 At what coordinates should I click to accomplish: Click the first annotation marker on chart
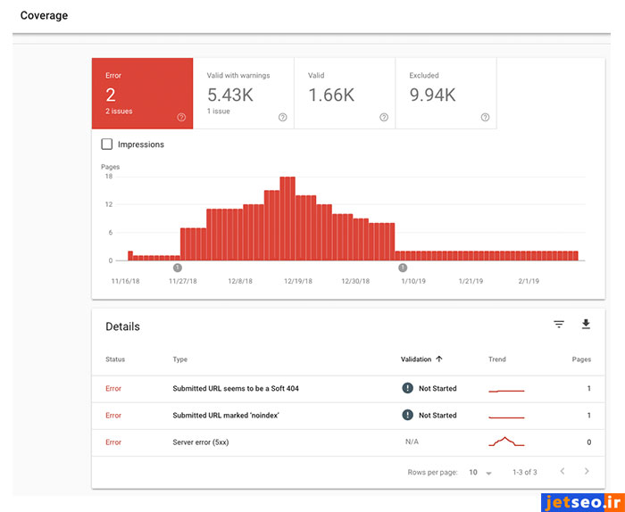tap(177, 268)
